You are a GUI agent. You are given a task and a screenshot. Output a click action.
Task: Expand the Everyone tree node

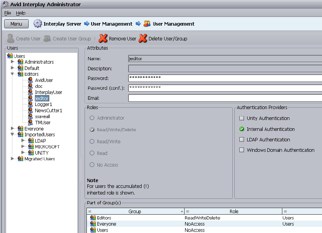coord(12,128)
